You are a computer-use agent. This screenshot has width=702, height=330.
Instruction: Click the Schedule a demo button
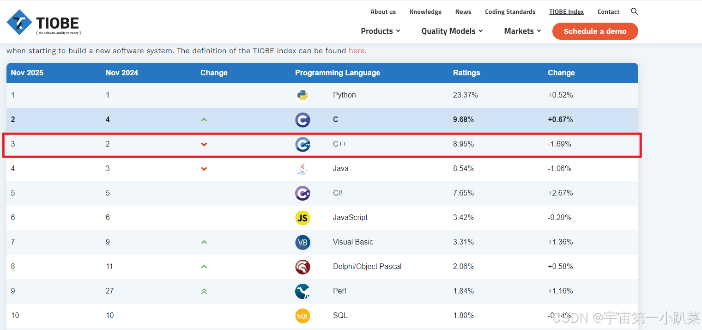[595, 31]
